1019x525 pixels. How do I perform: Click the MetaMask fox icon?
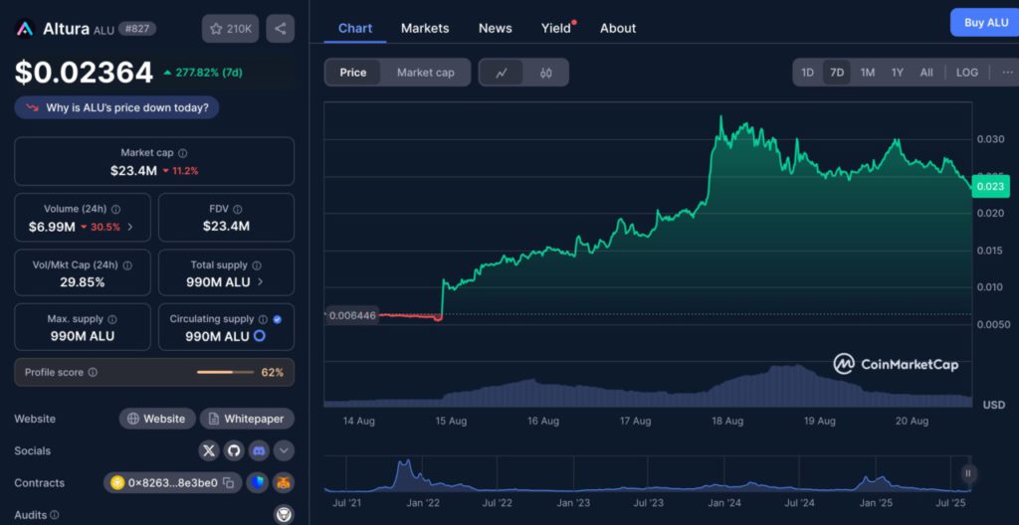click(x=283, y=483)
